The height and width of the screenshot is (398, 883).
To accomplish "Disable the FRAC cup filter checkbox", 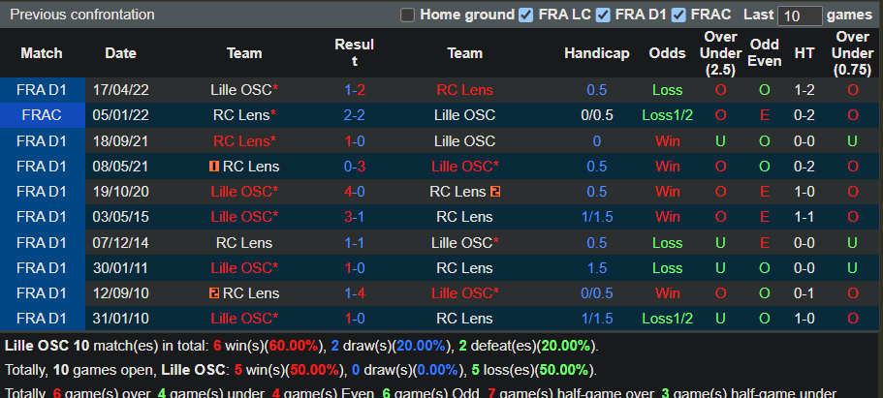I will pos(679,15).
